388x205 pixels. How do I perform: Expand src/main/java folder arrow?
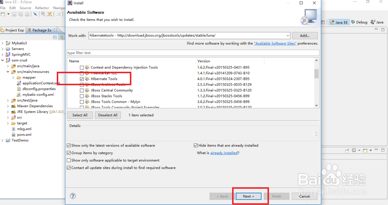pos(8,66)
